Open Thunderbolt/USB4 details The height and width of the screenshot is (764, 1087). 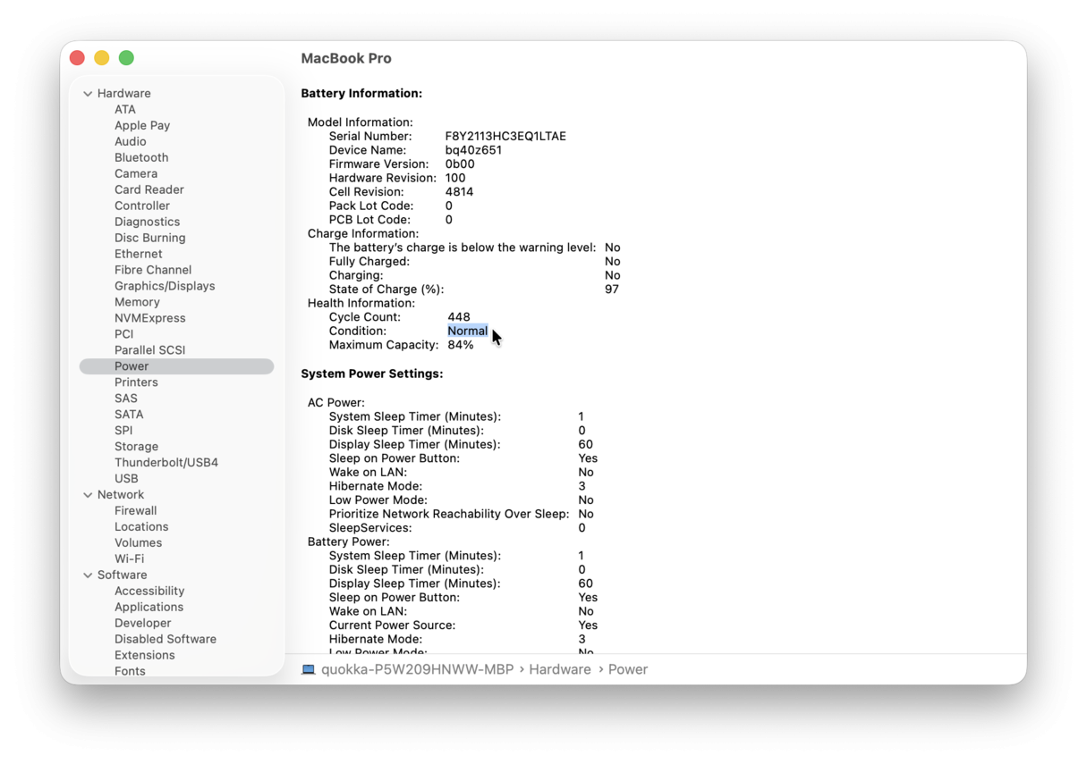click(x=166, y=463)
